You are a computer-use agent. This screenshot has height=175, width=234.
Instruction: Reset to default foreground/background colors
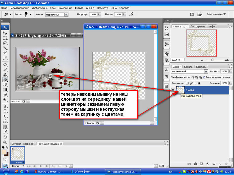click(x=3, y=147)
